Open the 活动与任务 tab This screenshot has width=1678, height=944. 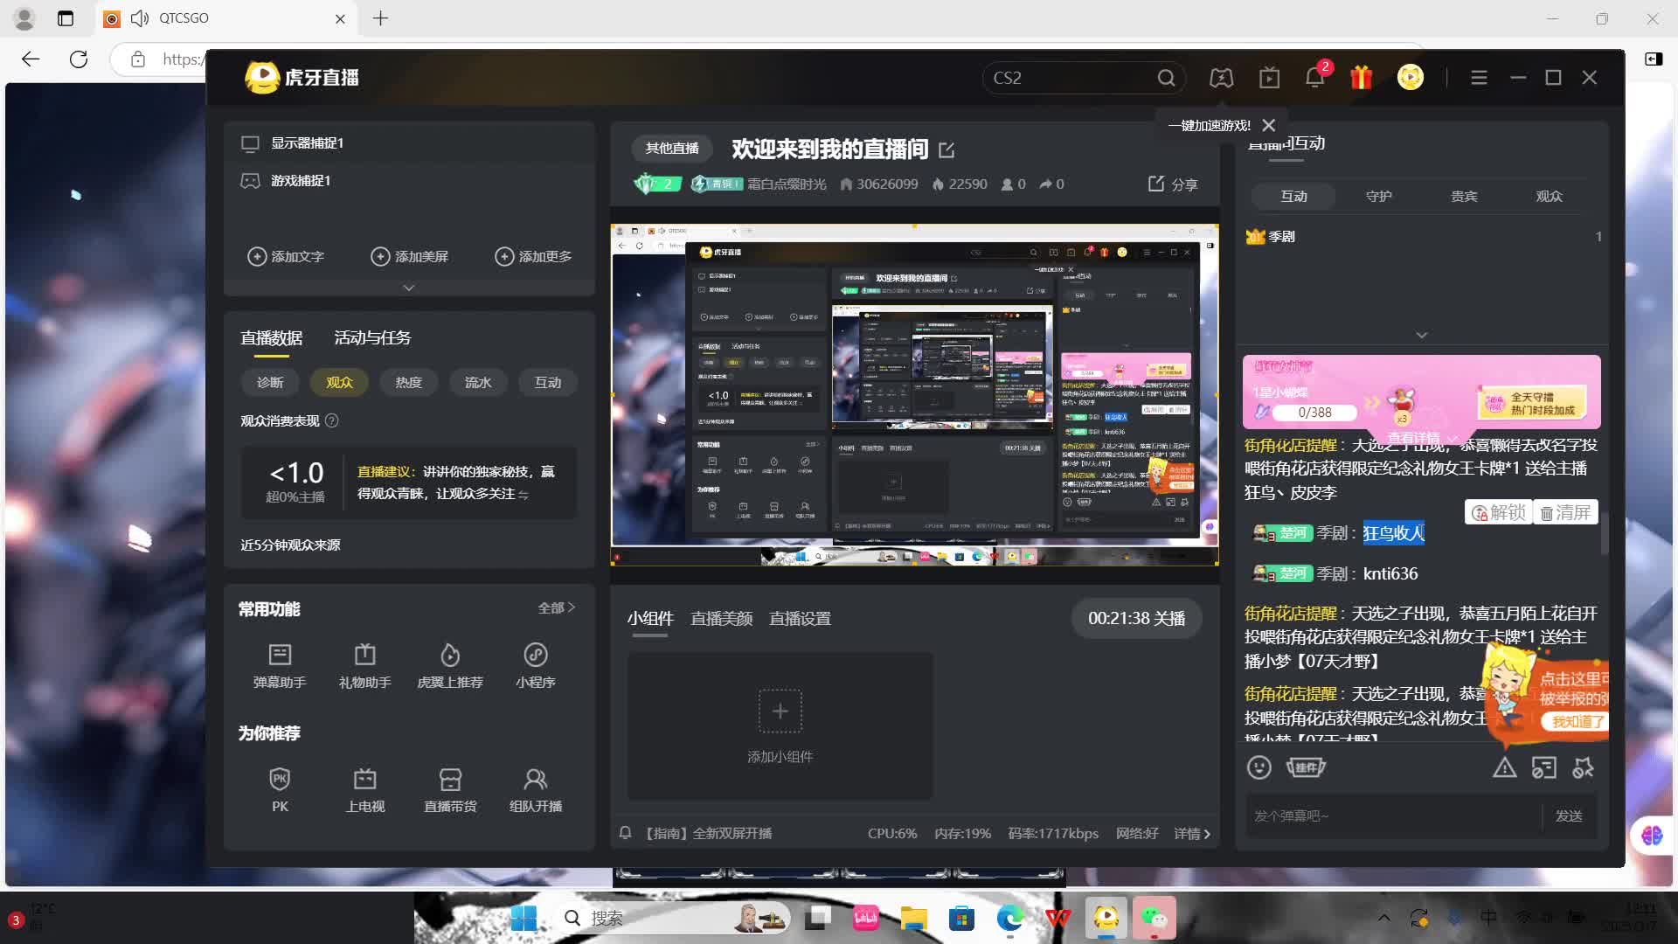point(371,337)
